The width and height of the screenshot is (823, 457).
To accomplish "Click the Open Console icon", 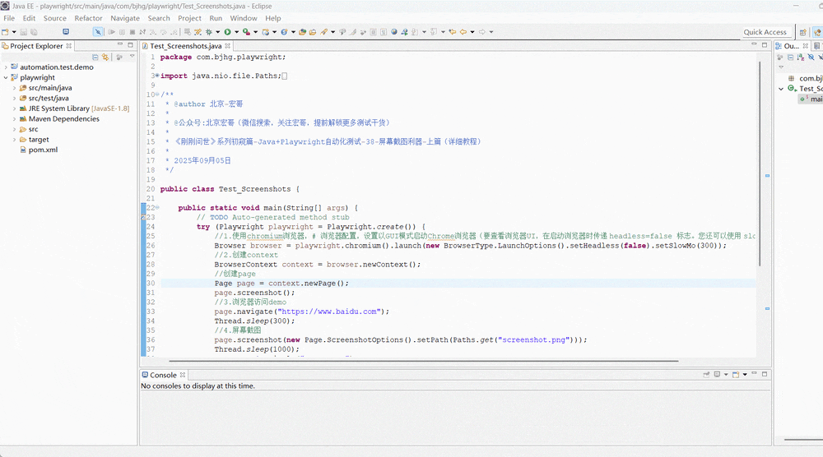I will click(735, 375).
